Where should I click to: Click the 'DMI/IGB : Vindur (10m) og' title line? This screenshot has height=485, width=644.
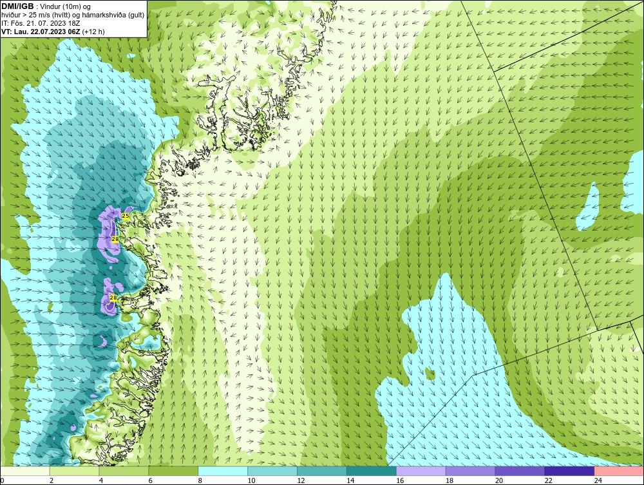pyautogui.click(x=46, y=6)
